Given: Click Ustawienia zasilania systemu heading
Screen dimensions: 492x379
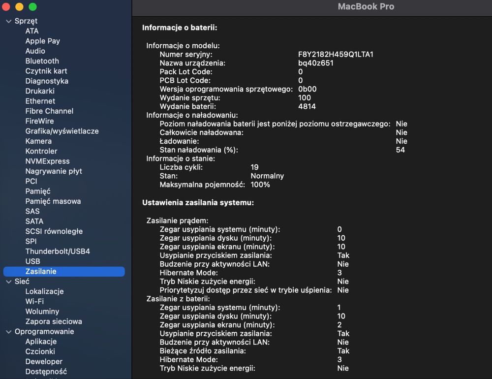Looking at the screenshot, I should [198, 203].
